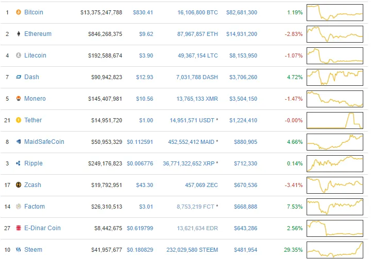Open the Dash name link
This screenshot has height=260, width=371.
pyautogui.click(x=32, y=77)
